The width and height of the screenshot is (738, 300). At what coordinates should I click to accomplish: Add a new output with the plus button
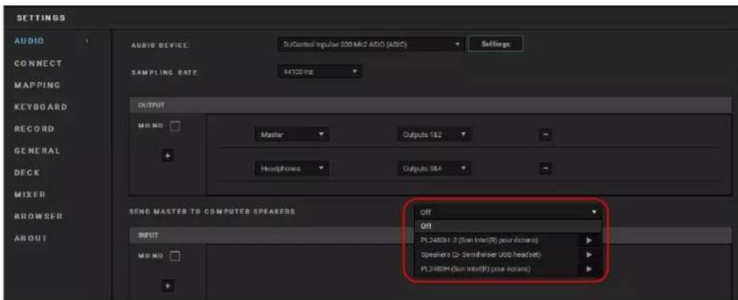pos(168,156)
